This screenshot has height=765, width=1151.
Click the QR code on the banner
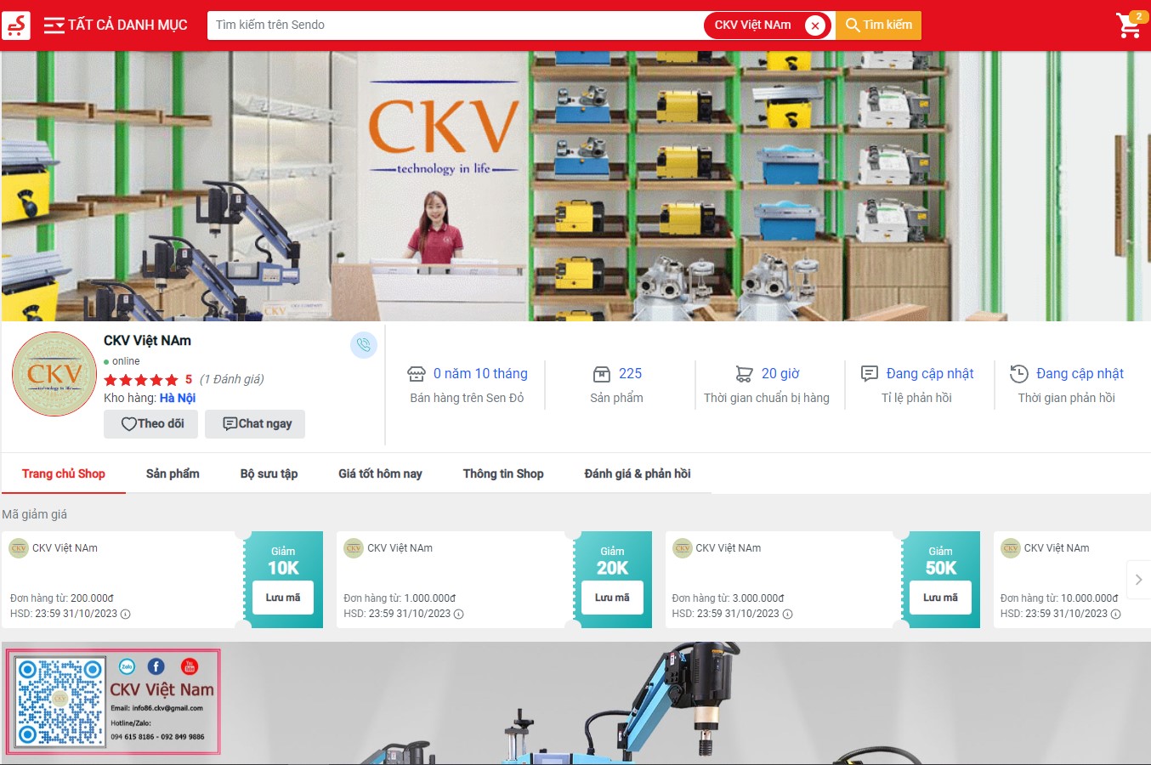[60, 702]
